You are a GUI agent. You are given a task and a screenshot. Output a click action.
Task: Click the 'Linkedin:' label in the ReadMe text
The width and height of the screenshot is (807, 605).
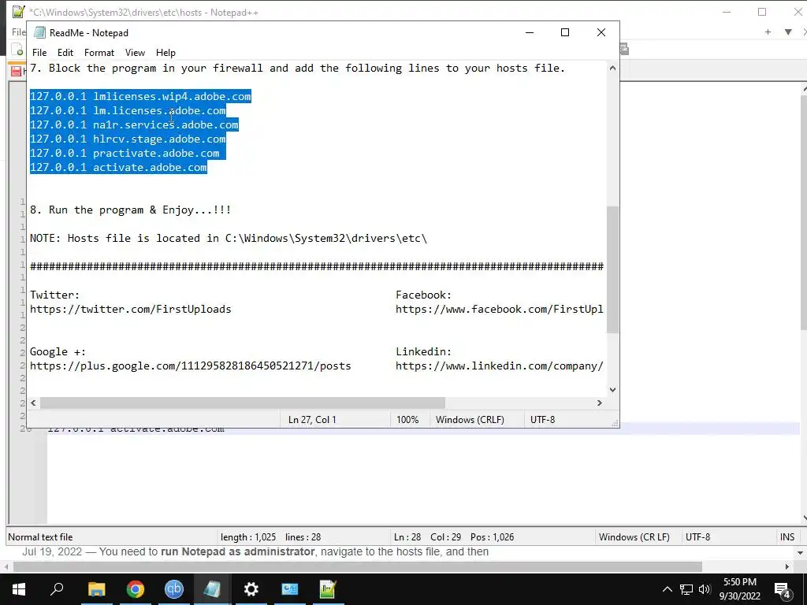point(423,352)
